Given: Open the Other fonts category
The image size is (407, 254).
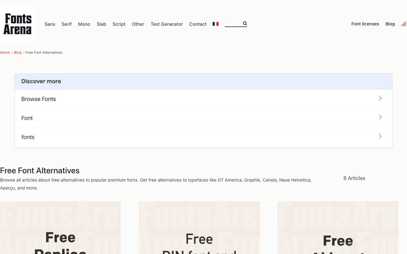Looking at the screenshot, I should pyautogui.click(x=138, y=24).
